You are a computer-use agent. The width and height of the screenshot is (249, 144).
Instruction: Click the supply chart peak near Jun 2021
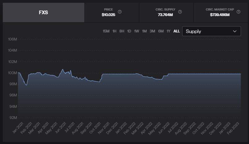point(62,69)
